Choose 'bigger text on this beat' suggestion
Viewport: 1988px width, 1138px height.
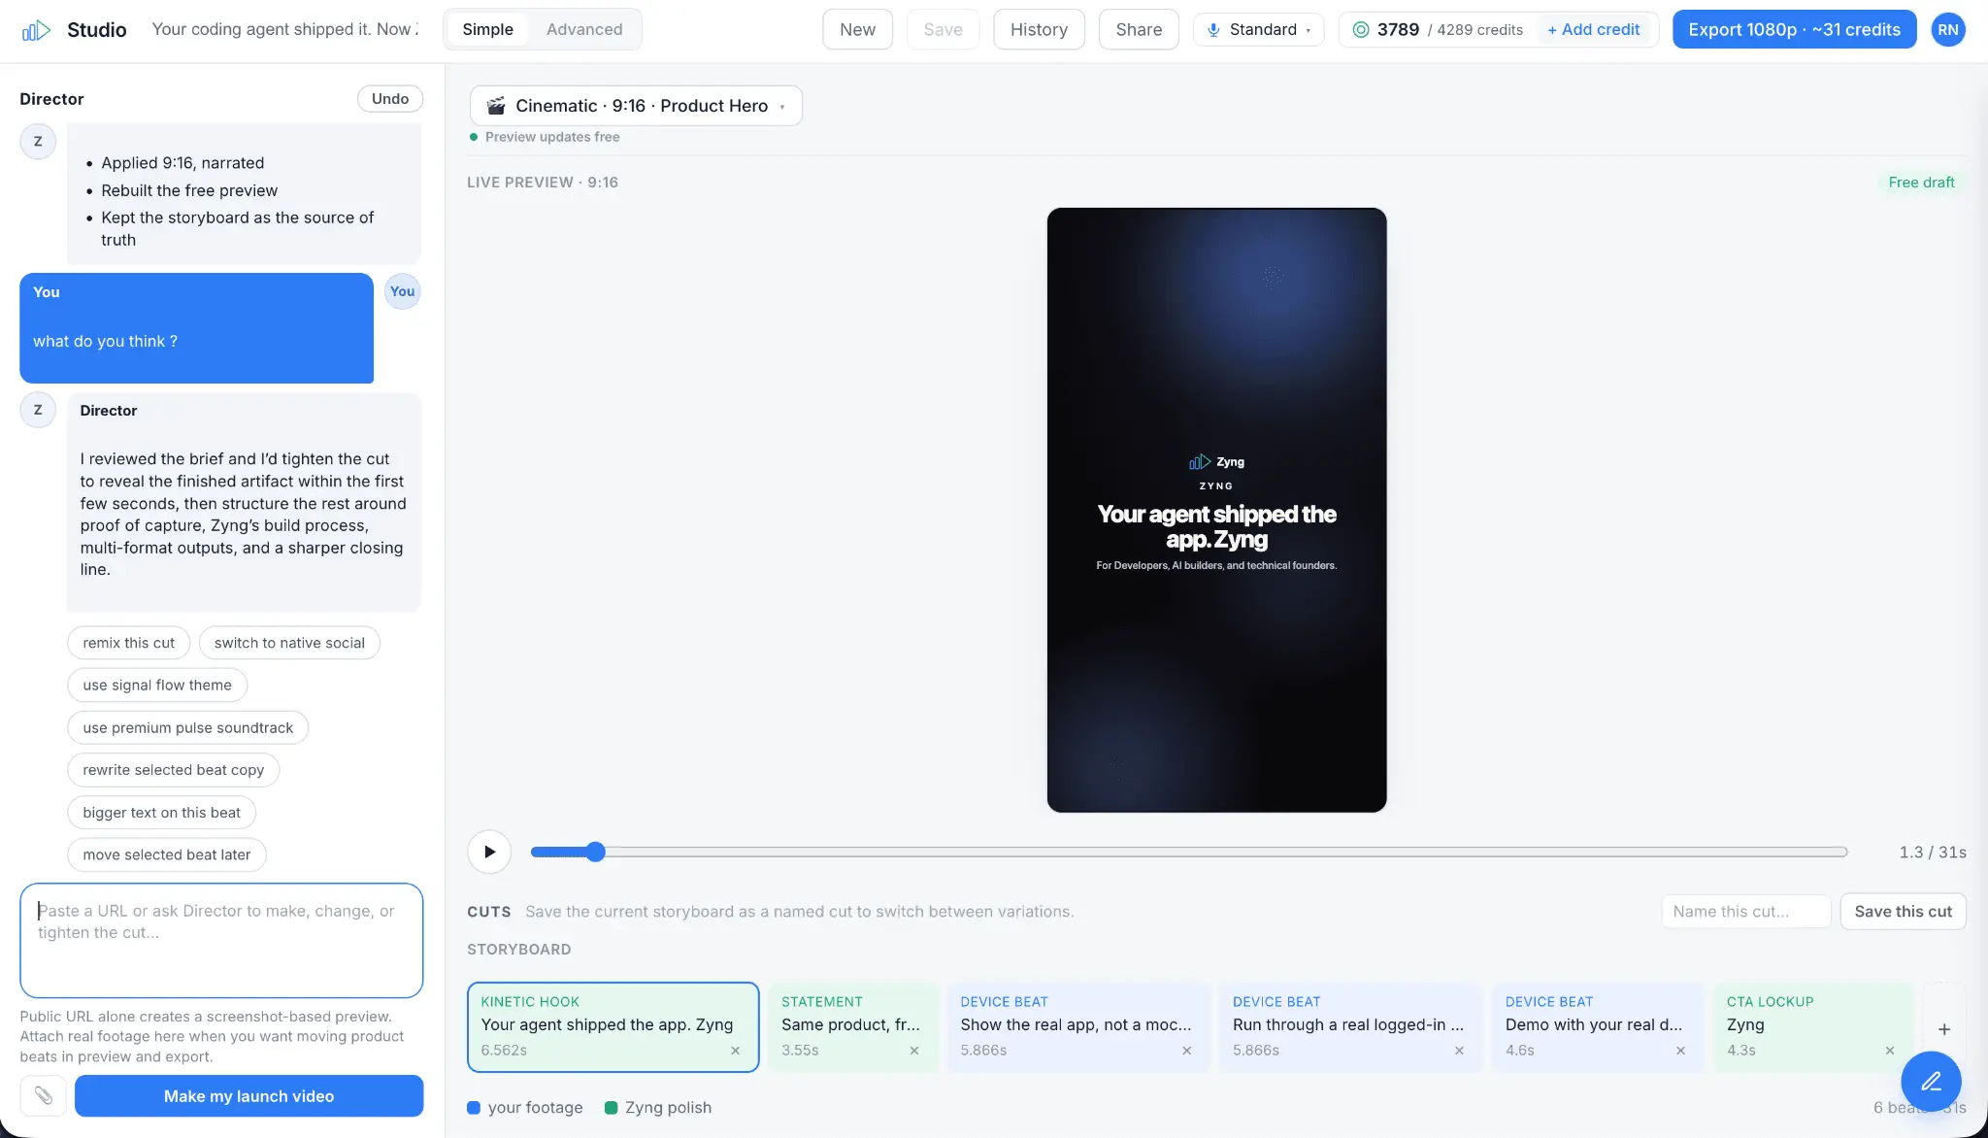tap(162, 813)
